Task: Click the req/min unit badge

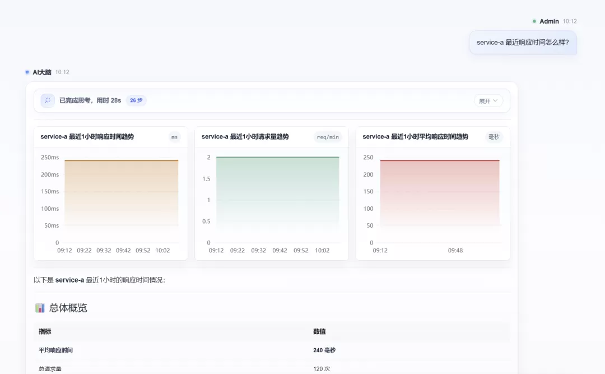Action: tap(328, 137)
